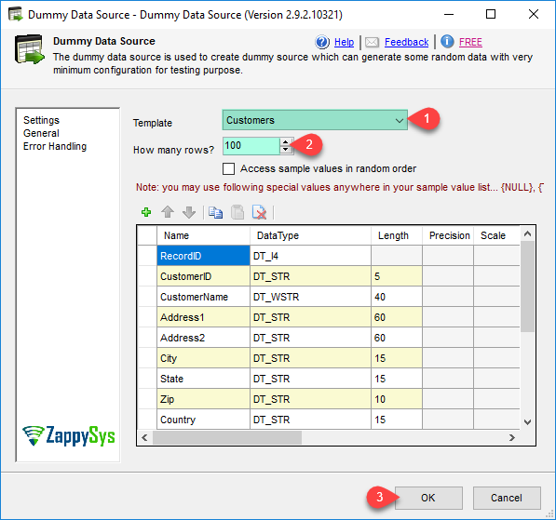Click the vertical scrollbar up arrow of the grid

coord(527,233)
